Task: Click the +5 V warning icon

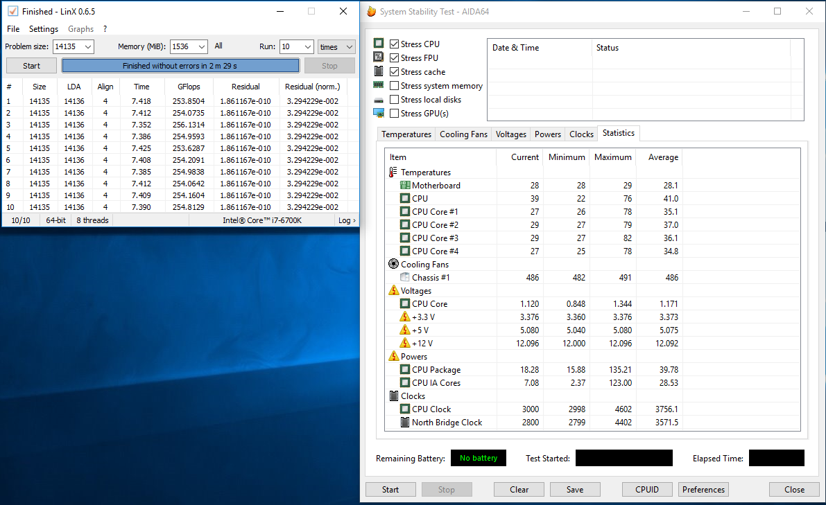Action: (x=404, y=330)
